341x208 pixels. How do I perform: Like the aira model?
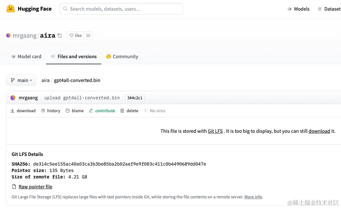pyautogui.click(x=76, y=35)
